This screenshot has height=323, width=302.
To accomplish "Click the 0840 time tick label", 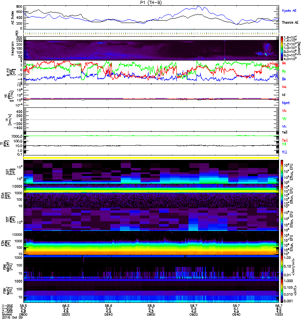I will click(108, 315).
